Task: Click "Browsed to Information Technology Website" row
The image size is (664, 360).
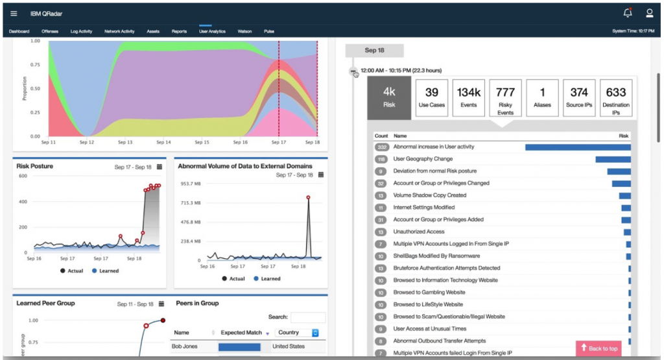Action: coord(503,280)
